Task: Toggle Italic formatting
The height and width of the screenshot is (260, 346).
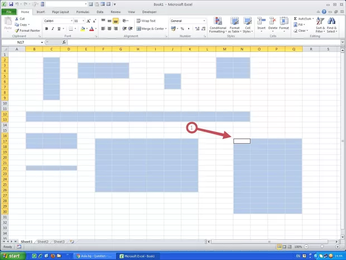Action: (x=53, y=29)
